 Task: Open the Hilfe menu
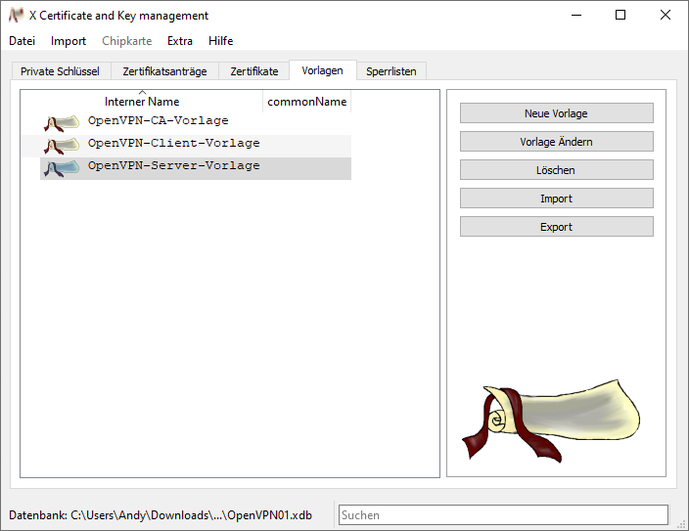(221, 41)
